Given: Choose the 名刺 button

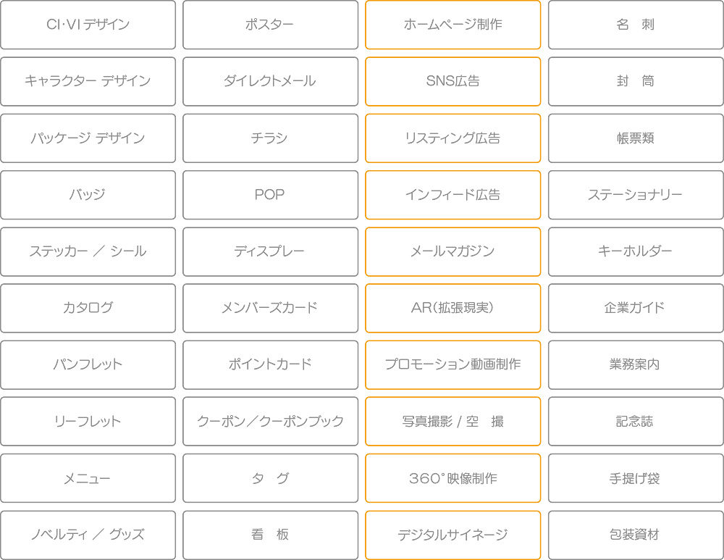Looking at the screenshot, I should [636, 25].
